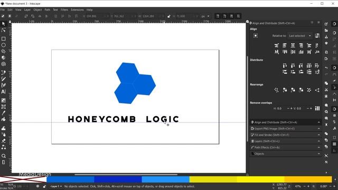Select the Rectangle tool
The height and width of the screenshot is (190, 338).
(4, 39)
